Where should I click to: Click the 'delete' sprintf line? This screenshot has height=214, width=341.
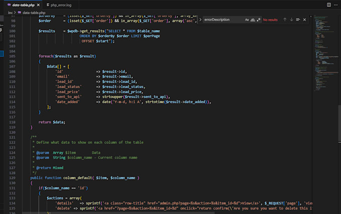184,208
